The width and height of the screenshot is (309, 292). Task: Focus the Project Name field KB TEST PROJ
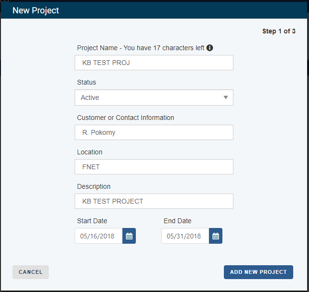point(154,63)
